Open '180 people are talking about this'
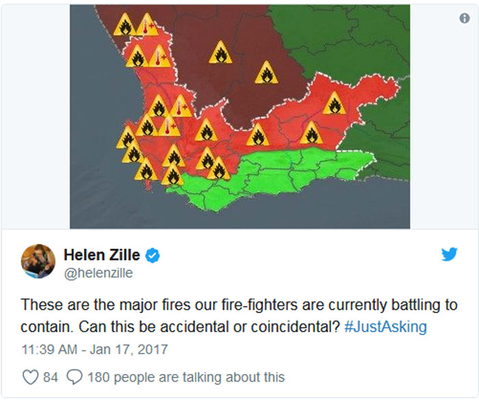 pyautogui.click(x=186, y=377)
